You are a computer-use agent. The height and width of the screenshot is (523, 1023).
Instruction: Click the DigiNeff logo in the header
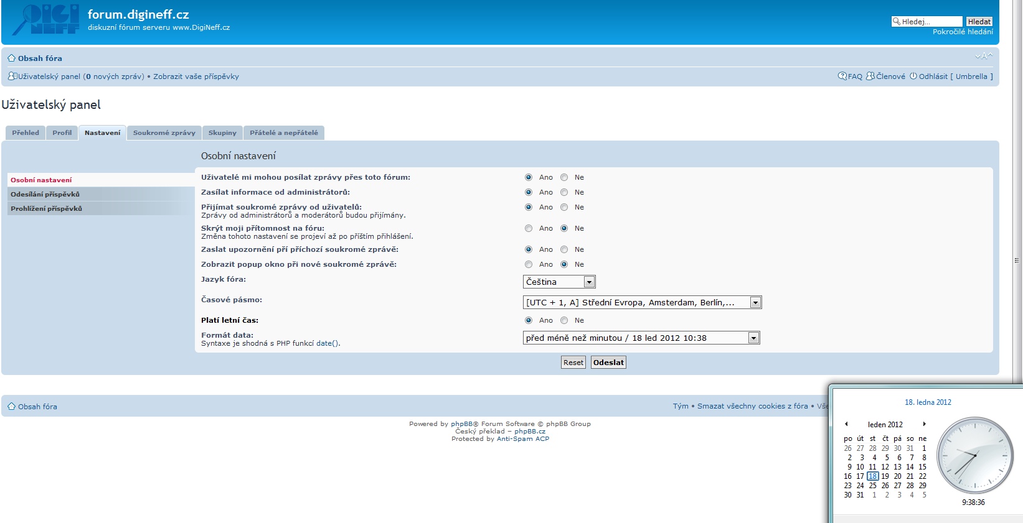46,20
